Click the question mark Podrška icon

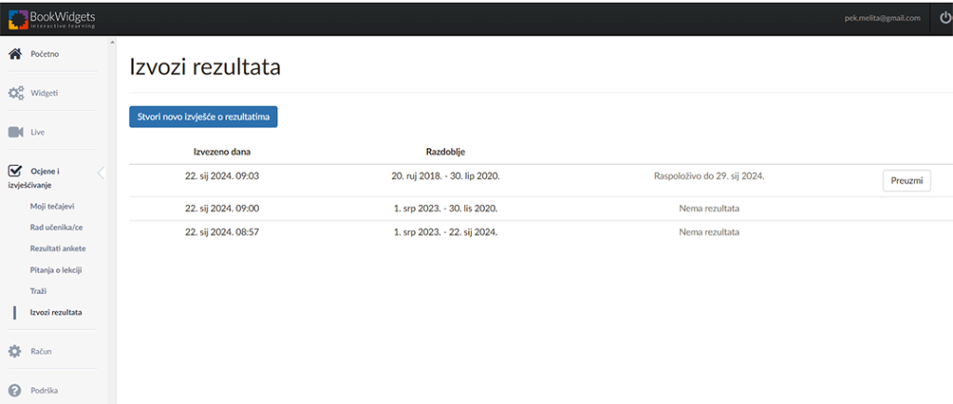coord(15,391)
